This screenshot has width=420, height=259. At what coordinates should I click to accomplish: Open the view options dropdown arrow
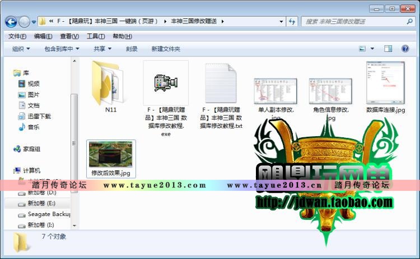coord(372,49)
